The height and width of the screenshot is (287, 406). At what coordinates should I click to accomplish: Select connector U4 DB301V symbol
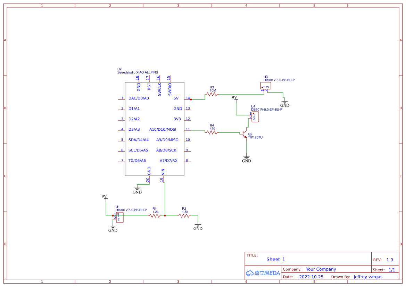255,117
